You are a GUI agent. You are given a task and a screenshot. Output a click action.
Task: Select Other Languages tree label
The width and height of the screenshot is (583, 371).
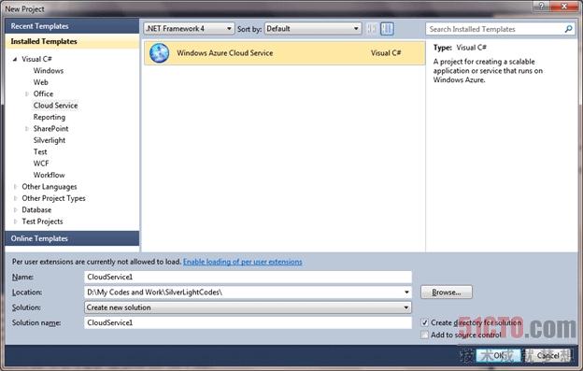coord(50,187)
